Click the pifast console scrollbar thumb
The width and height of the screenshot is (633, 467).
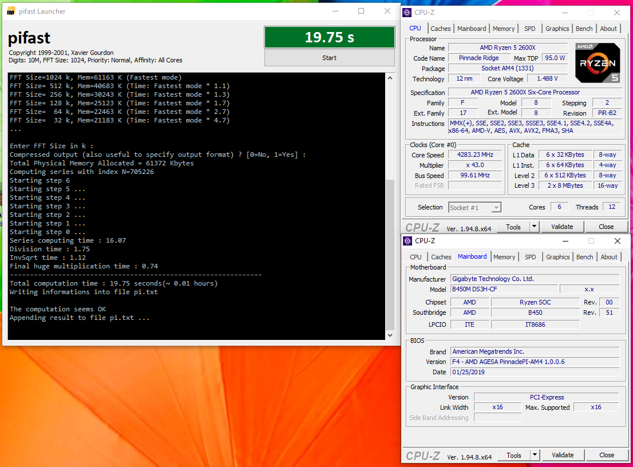click(390, 255)
